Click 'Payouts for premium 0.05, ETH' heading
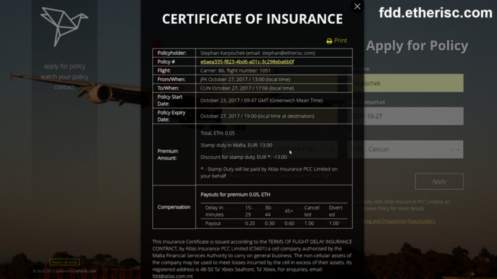 point(235,195)
